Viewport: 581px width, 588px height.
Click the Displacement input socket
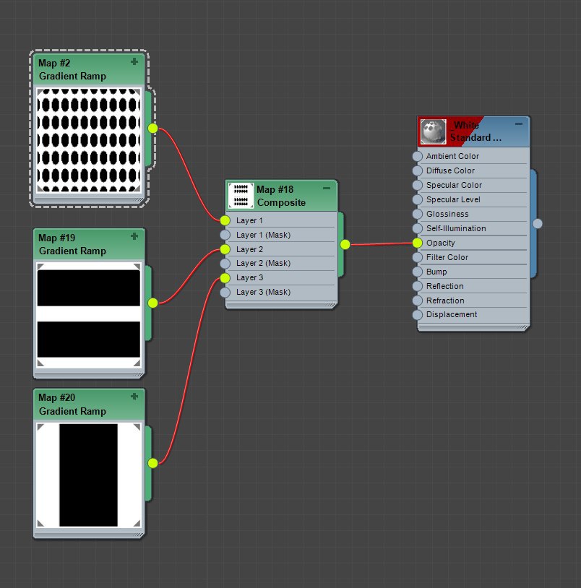(x=418, y=315)
